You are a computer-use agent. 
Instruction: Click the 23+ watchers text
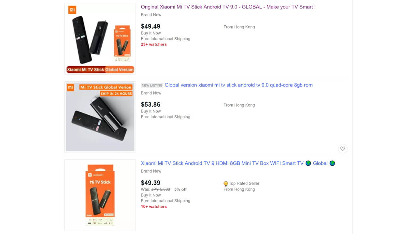pyautogui.click(x=154, y=45)
